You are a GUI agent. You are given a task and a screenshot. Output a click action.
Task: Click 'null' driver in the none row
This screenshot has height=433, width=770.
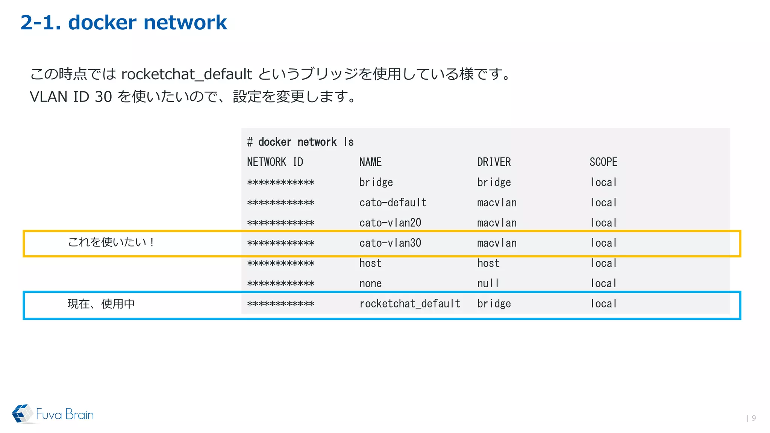coord(488,283)
